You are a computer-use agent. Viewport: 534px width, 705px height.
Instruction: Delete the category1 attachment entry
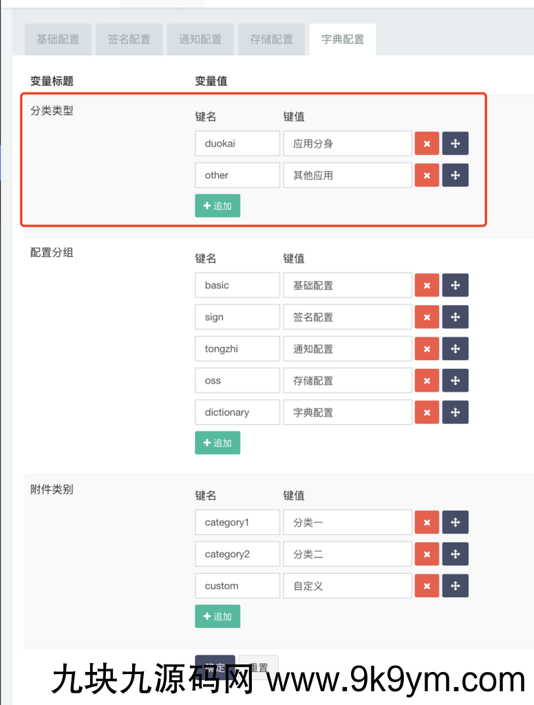[x=427, y=522]
